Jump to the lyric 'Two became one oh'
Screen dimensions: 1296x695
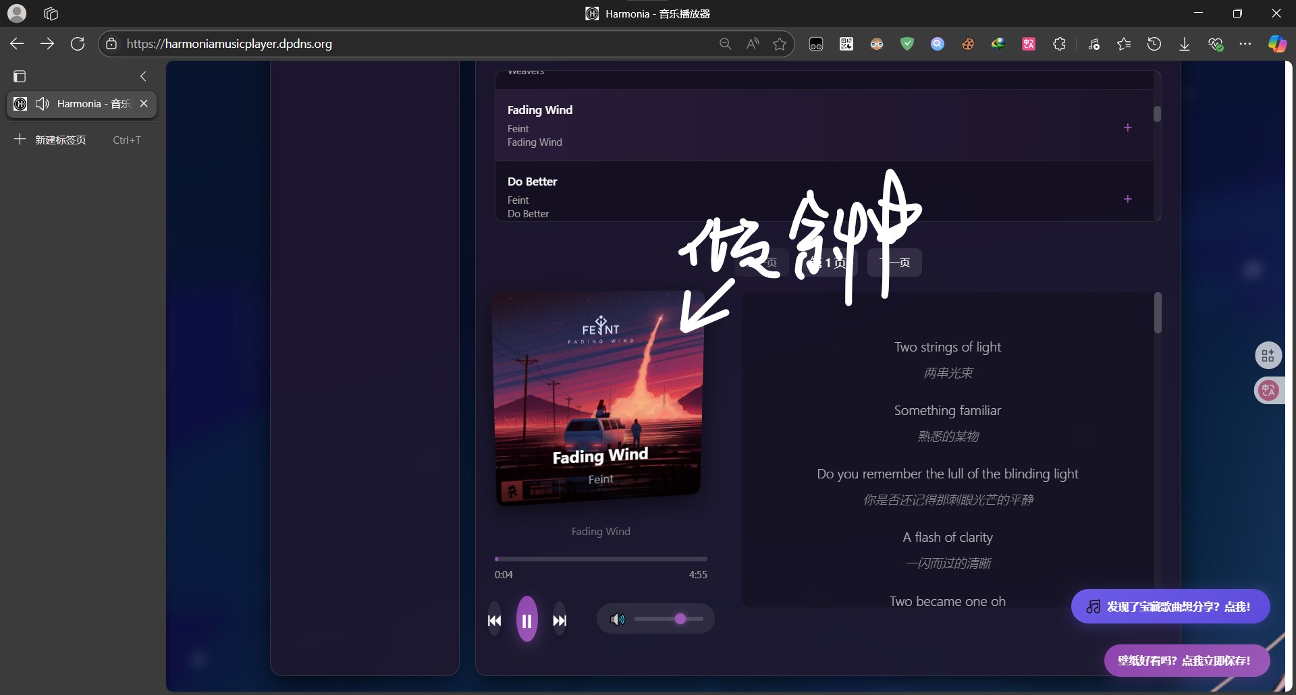point(948,601)
